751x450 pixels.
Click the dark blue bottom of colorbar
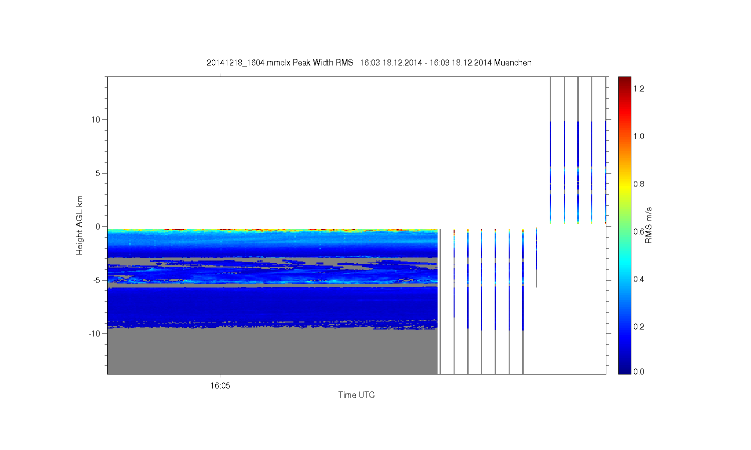624,369
